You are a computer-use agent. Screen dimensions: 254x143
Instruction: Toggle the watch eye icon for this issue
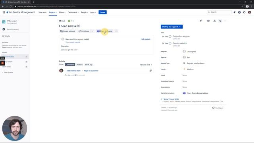(208, 21)
